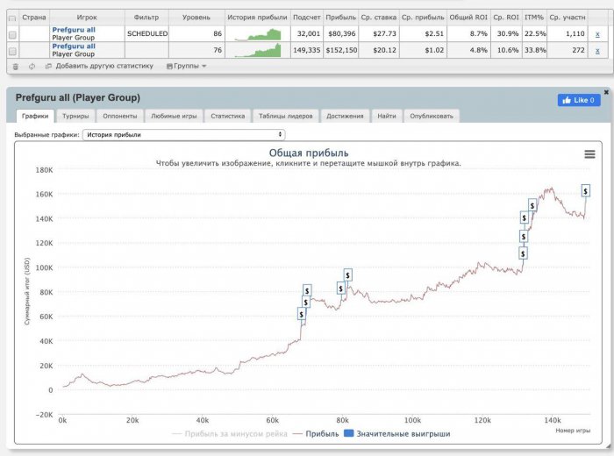Open the Группы dropdown

click(x=186, y=66)
